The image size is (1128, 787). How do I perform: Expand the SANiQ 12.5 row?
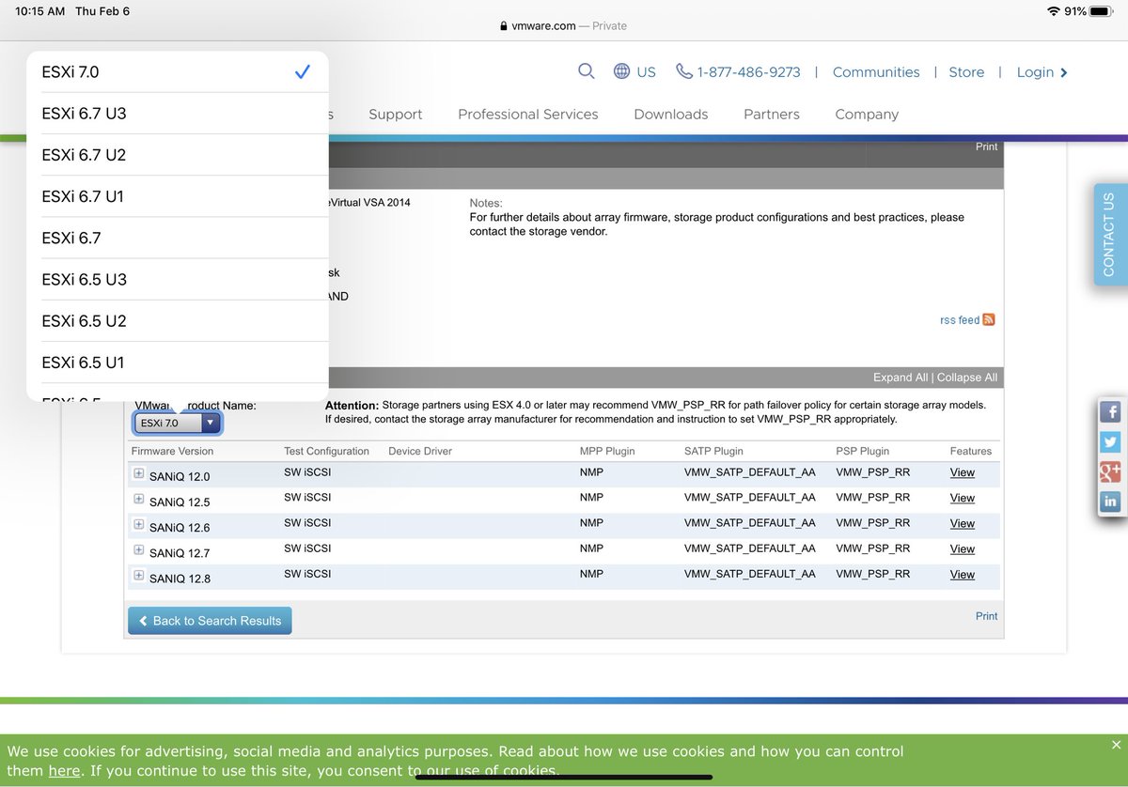[x=139, y=499]
